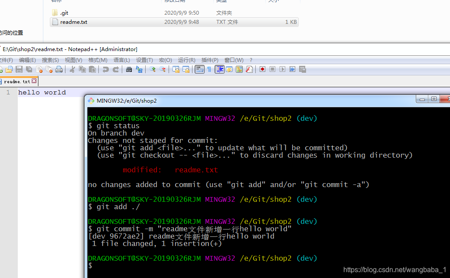The width and height of the screenshot is (450, 278).
Task: Open the 格式(M) menu
Action: coord(98,60)
